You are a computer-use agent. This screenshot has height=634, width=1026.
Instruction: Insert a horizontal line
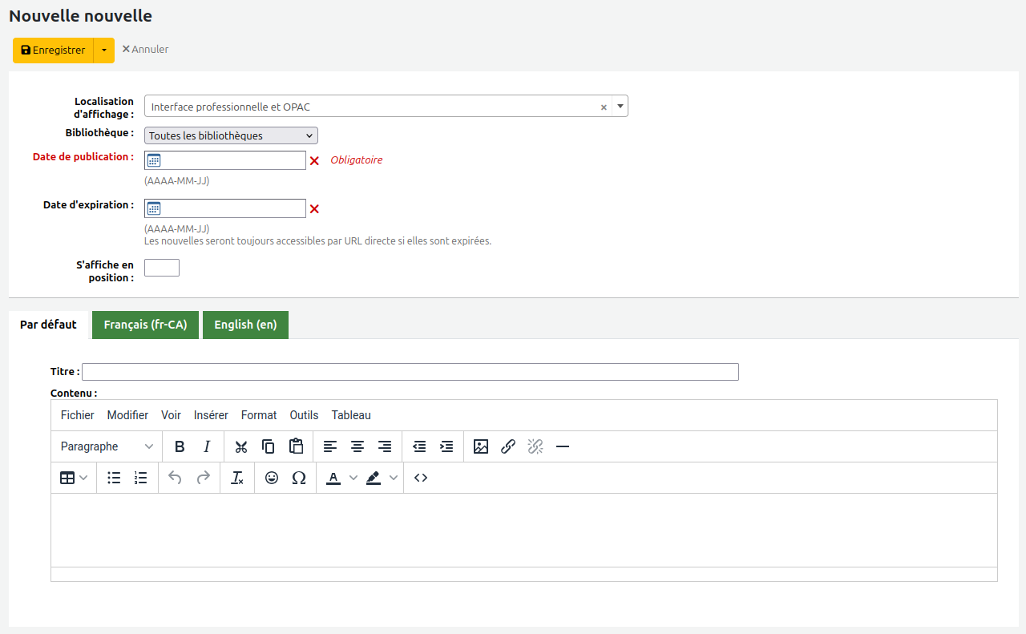click(563, 446)
